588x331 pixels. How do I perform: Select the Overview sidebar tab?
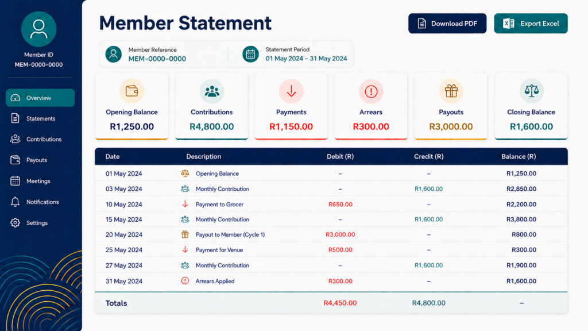[x=40, y=98]
